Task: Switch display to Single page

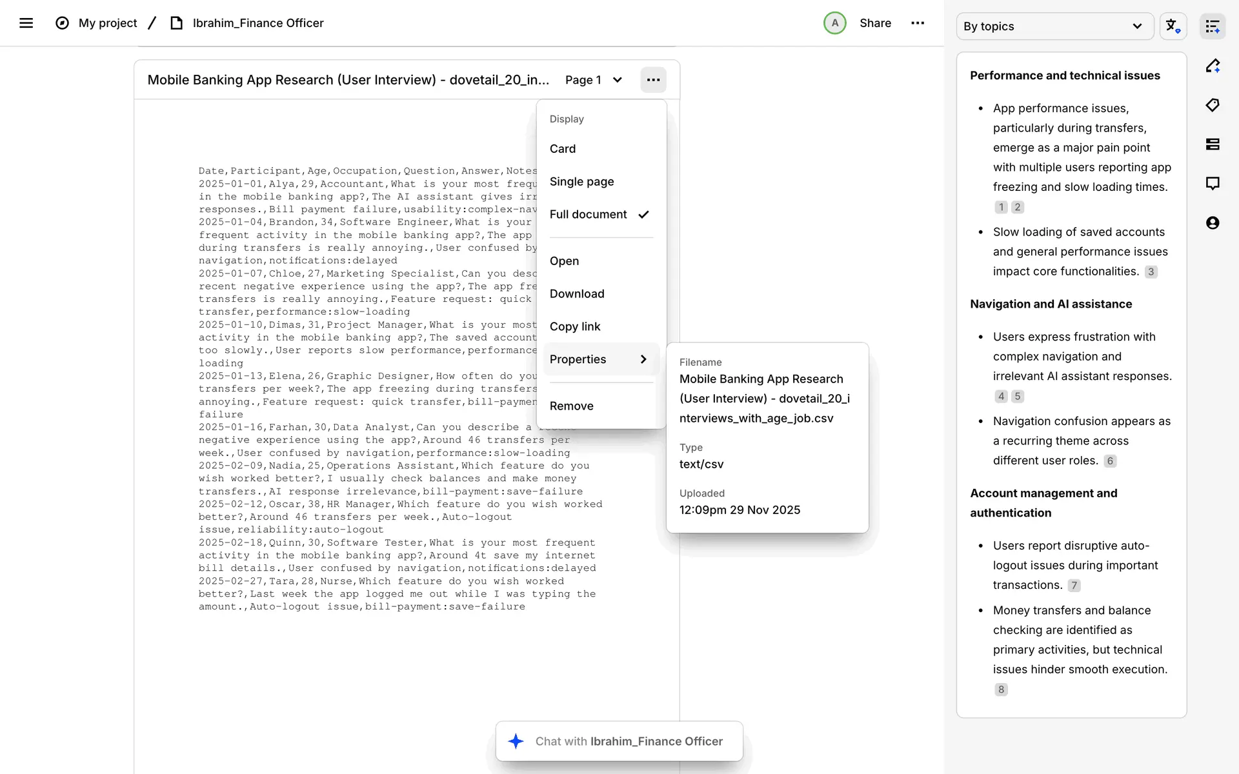Action: pyautogui.click(x=581, y=181)
